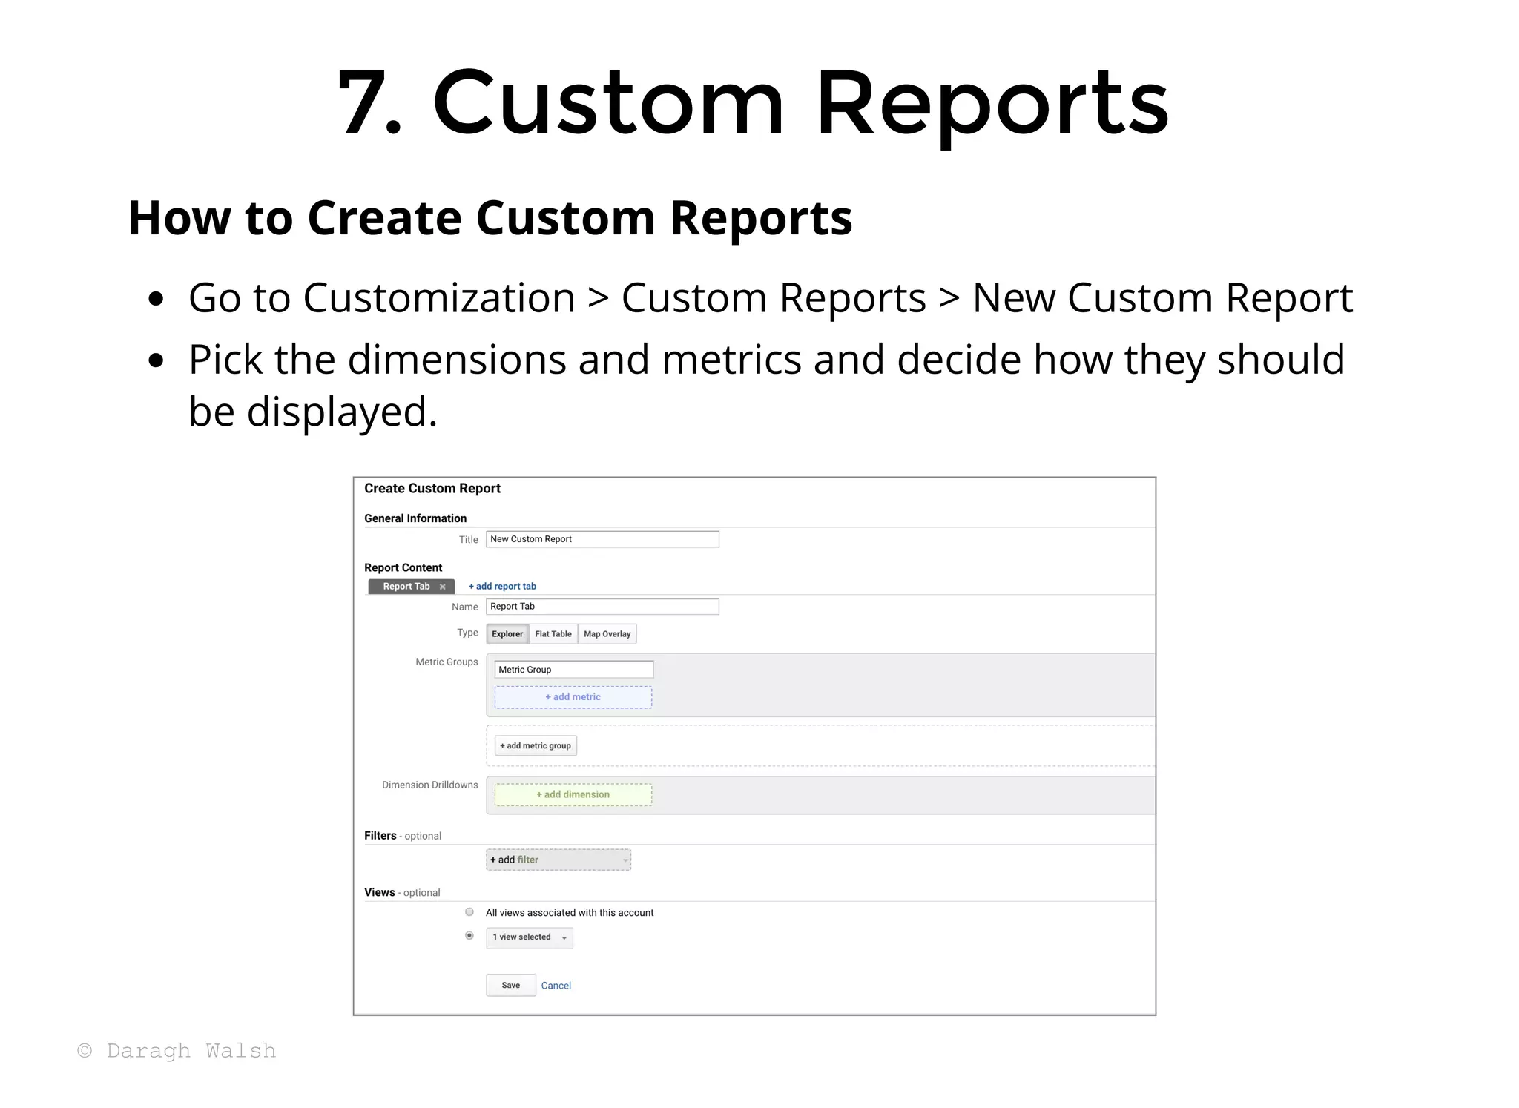Click the 'General Information' heading text

click(415, 518)
